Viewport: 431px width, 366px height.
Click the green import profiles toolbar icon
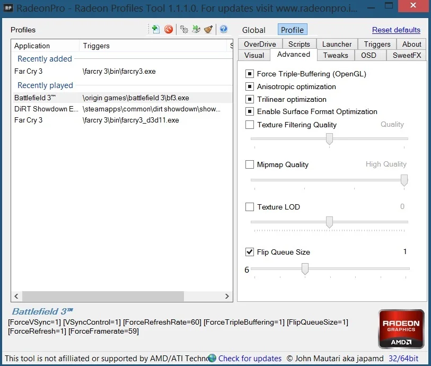coord(196,29)
